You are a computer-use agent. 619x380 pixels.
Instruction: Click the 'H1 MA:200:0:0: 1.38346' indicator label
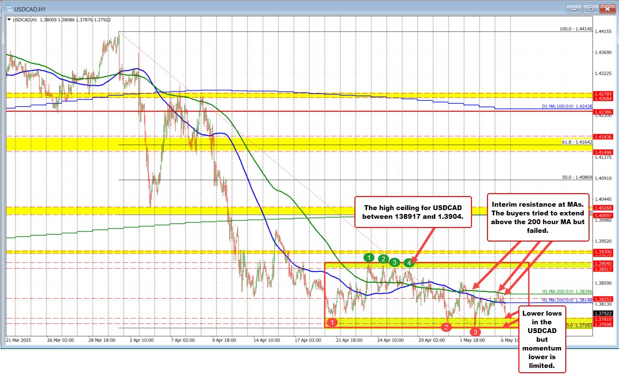click(567, 291)
